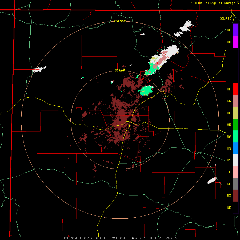
Task: Click the green rain cell inside 50 NMI ring
Action: tap(146, 91)
